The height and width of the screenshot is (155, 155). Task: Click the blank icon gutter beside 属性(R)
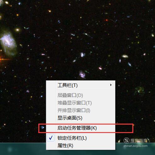click(x=51, y=146)
